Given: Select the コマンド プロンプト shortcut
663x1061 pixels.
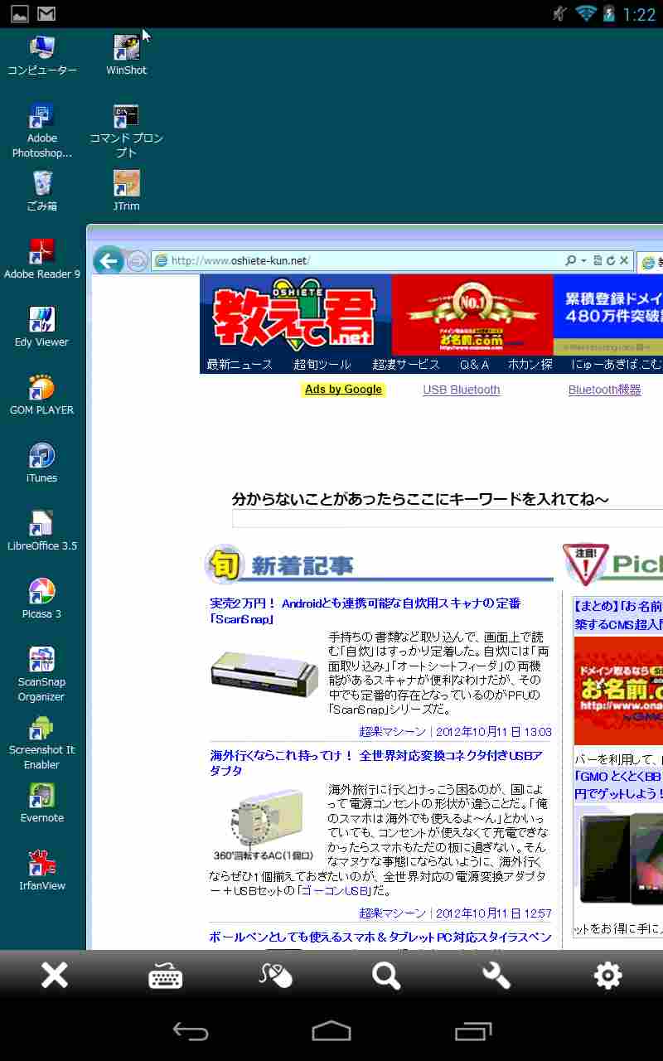Looking at the screenshot, I should (126, 132).
